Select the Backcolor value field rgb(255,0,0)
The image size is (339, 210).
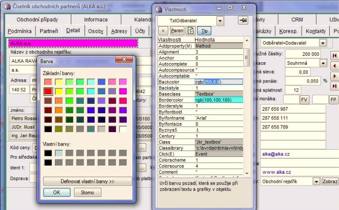[219, 82]
